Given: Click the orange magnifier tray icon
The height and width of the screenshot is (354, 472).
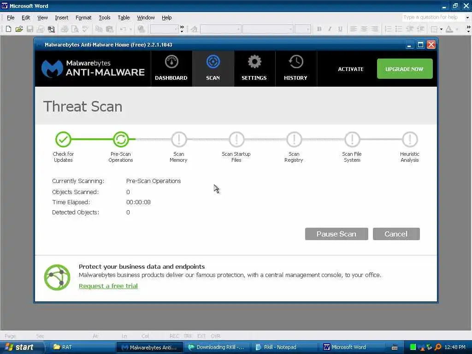Looking at the screenshot, I should coord(438,348).
